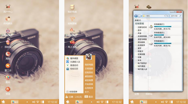Click the volume icon on the 计算机 window screen's taskbar
Viewport: 188px width, 104px height.
[162, 102]
